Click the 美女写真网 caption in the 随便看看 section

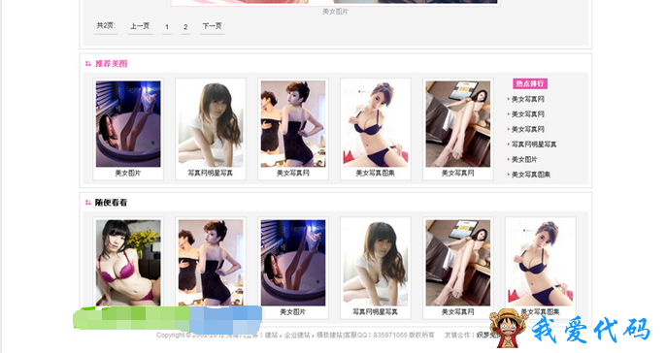pos(458,312)
